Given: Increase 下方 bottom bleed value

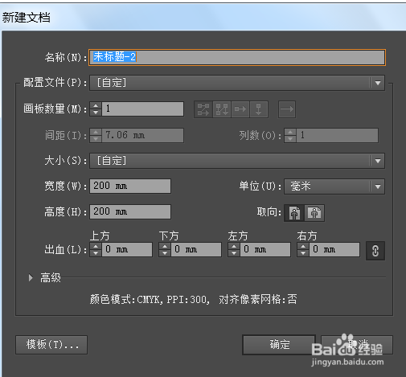Looking at the screenshot, I should (165, 247).
